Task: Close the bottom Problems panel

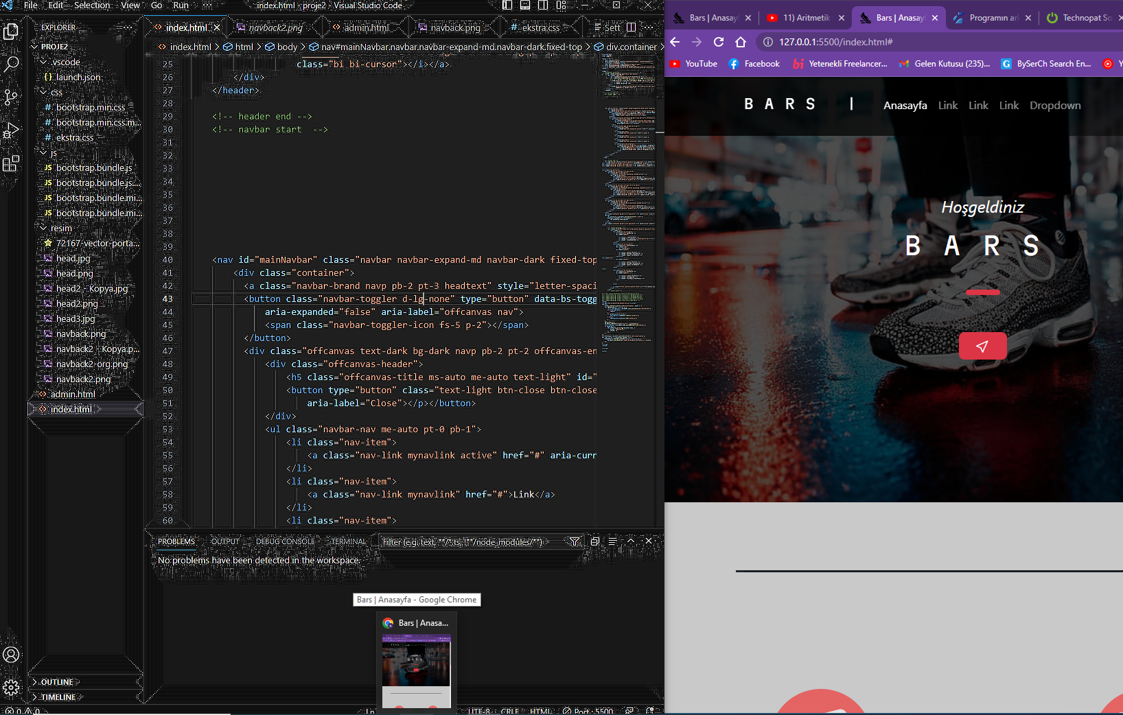Action: (x=649, y=541)
